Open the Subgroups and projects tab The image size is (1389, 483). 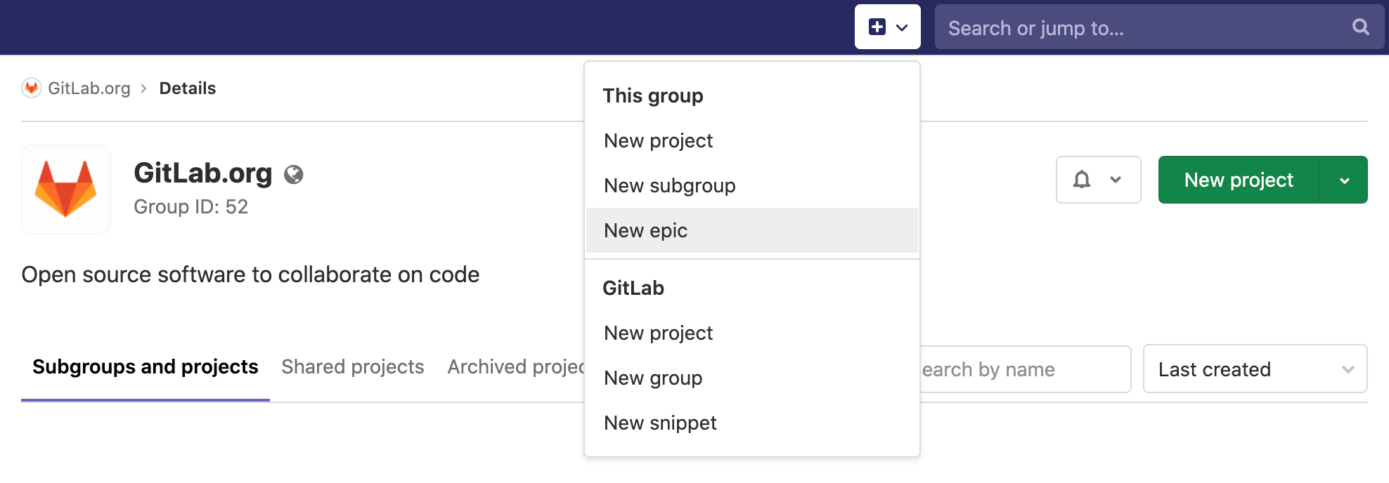(146, 366)
